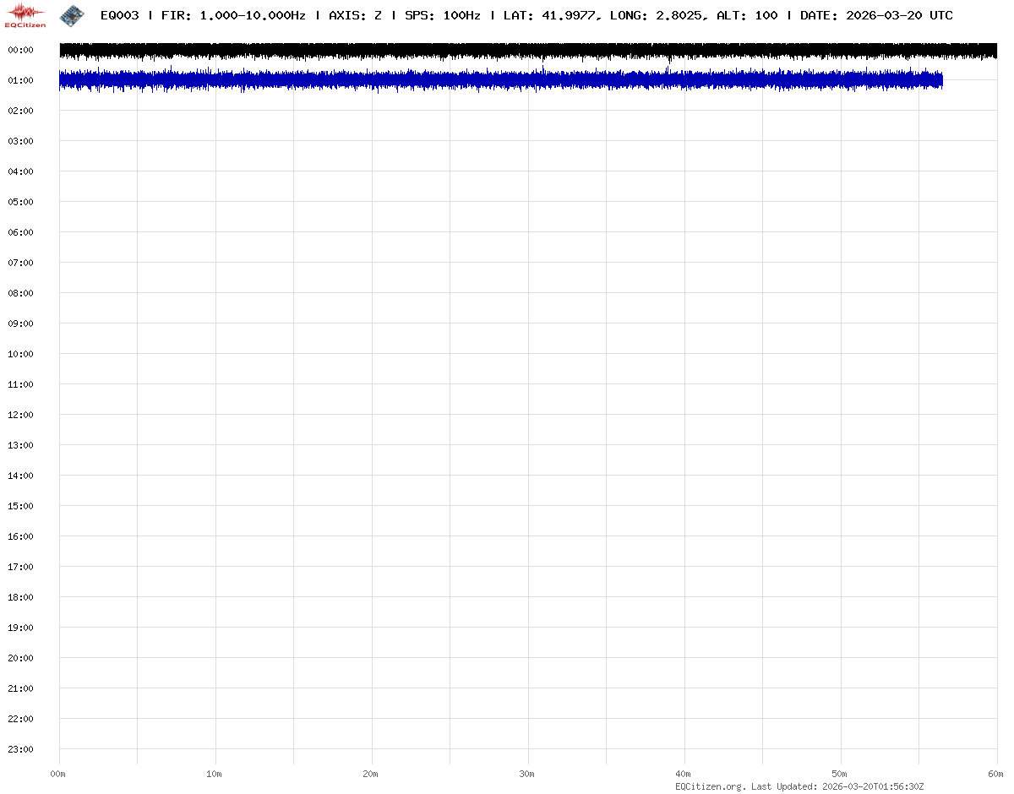The image size is (1014, 794).
Task: Click the 30m minute axis label
Action: 527,774
